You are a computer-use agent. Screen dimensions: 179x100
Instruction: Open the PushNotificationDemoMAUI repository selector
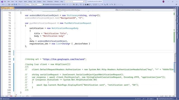point(166,99)
